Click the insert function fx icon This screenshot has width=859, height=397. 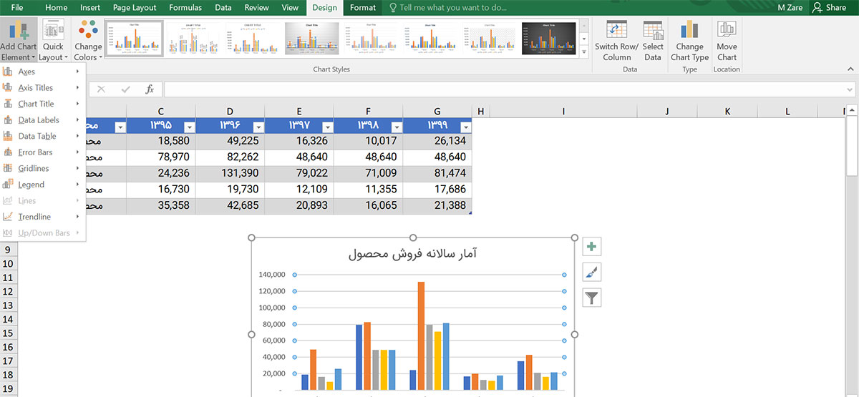point(150,89)
